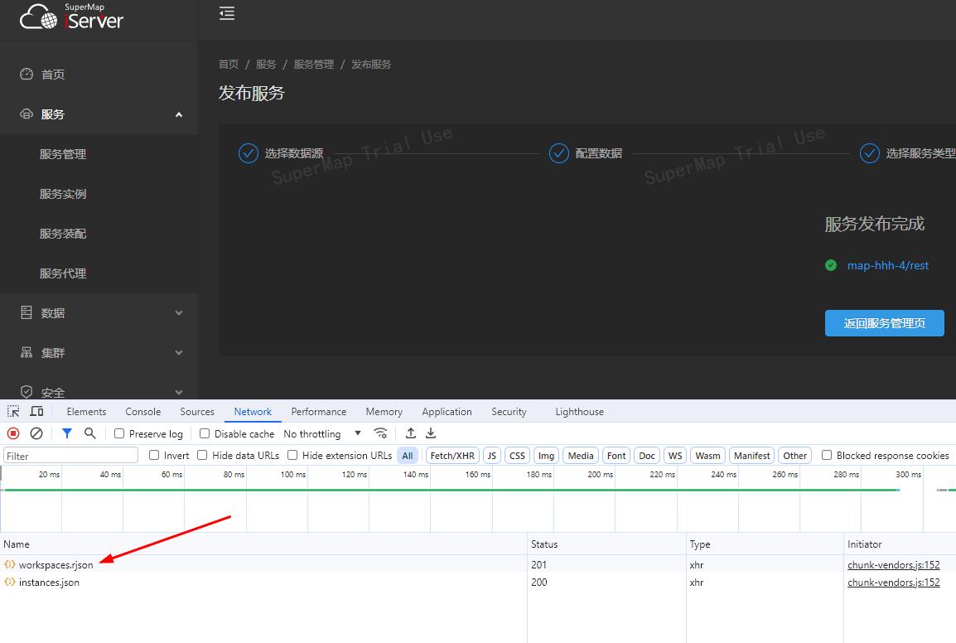Image resolution: width=956 pixels, height=643 pixels.
Task: Click the 首页 dashboard icon in sidebar
Action: point(27,74)
